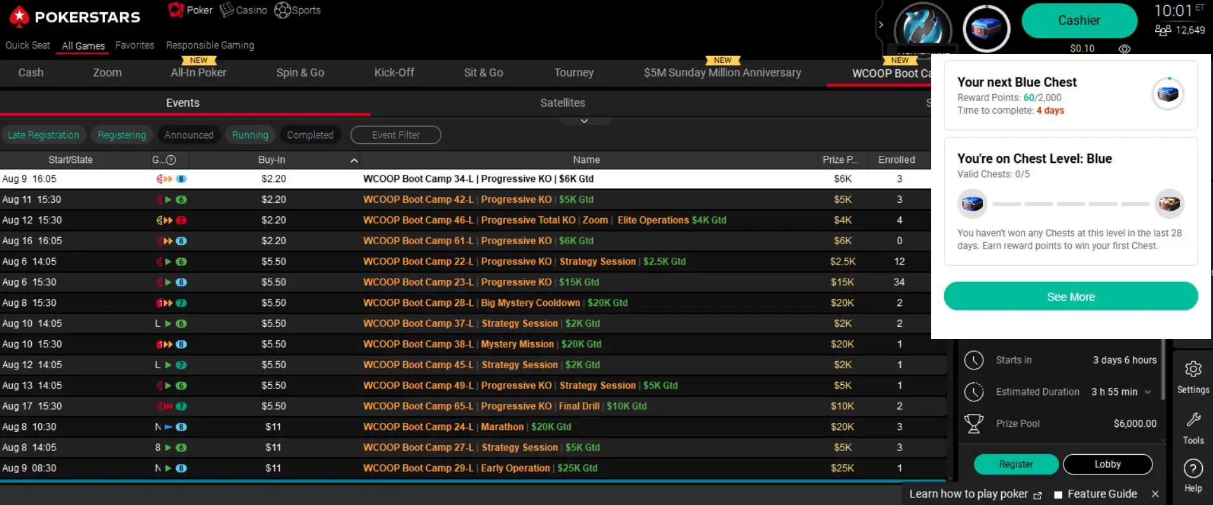Viewport: 1213px width, 505px height.
Task: Click the chest level progress bar
Action: (1071, 204)
